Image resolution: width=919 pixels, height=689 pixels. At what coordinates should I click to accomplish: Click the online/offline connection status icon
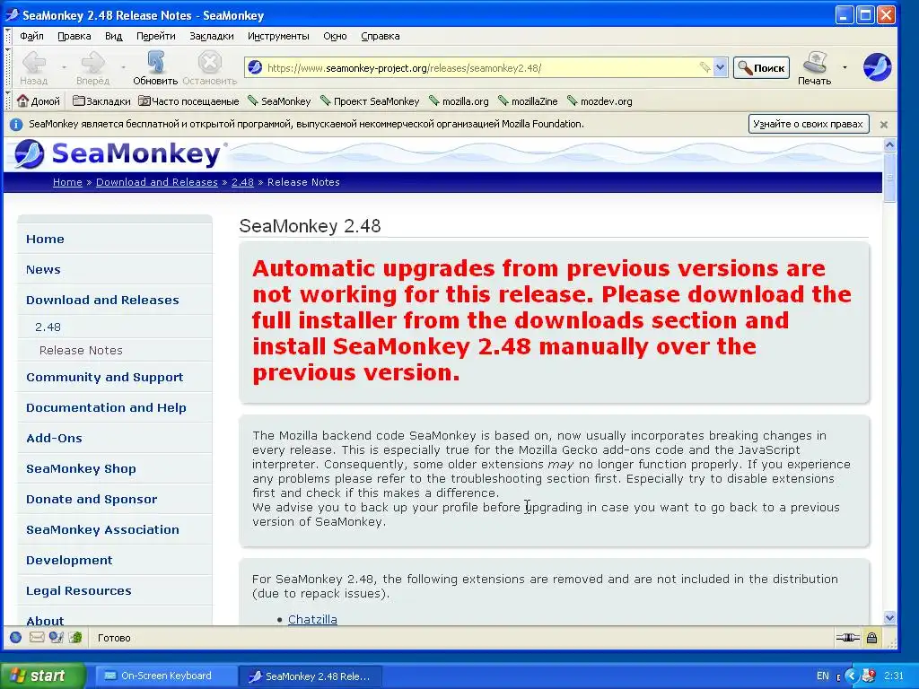[847, 638]
